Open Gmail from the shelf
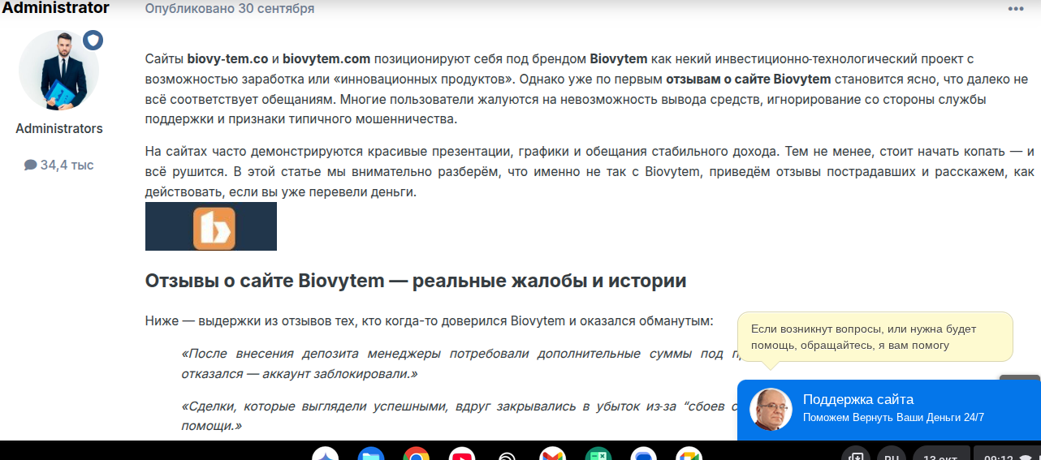Viewport: 1041px width, 460px height. (553, 455)
